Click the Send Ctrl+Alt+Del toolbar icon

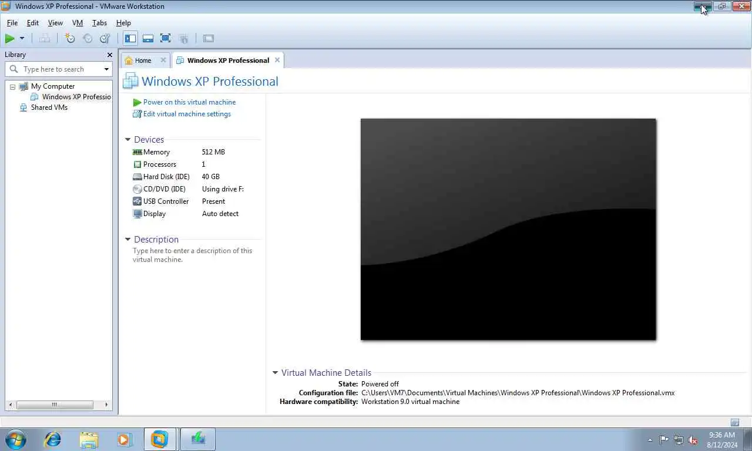[45, 39]
